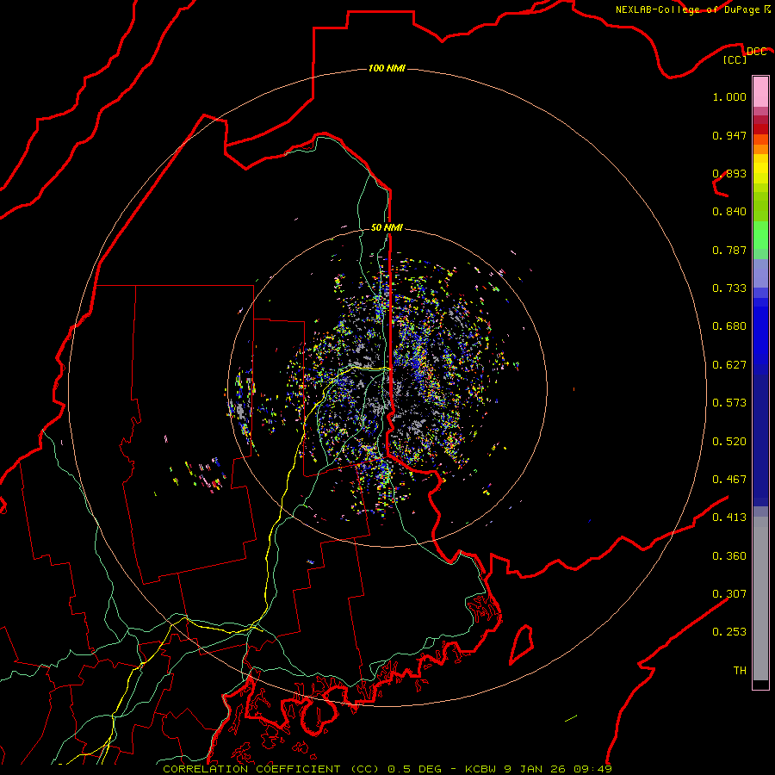
Task: Click the 0.627 legend value
Action: tap(729, 365)
